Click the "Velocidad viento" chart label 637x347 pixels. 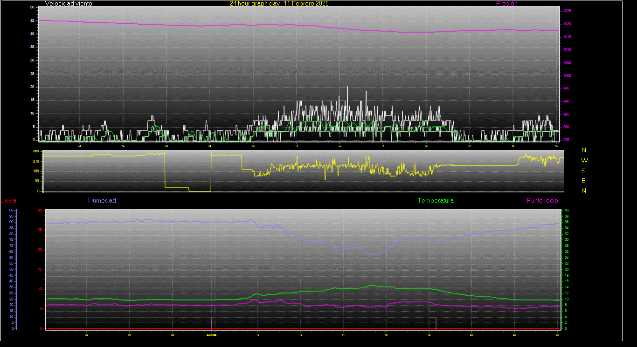point(69,3)
